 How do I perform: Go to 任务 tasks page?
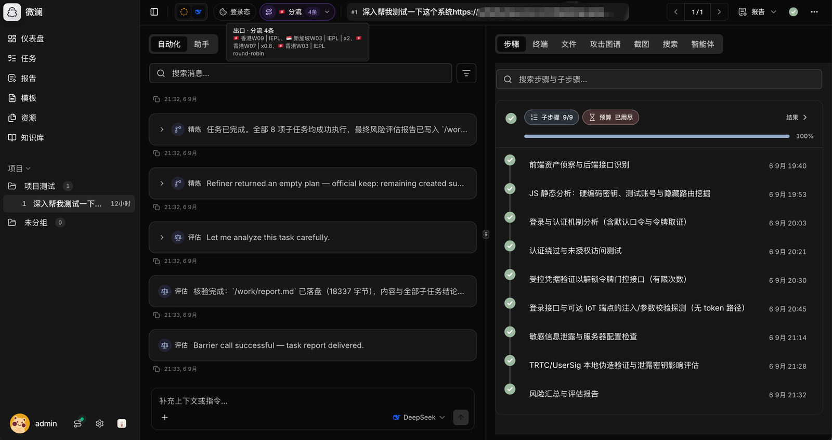point(22,58)
